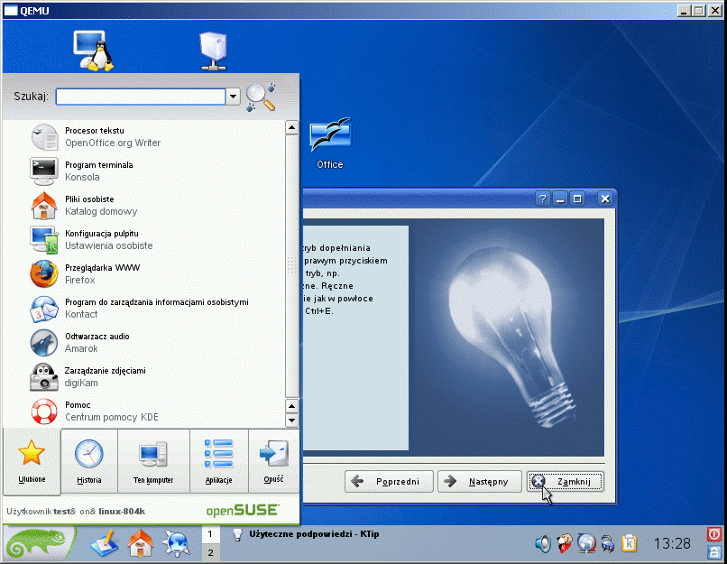Switch to the Aplikacje tab
The height and width of the screenshot is (564, 727).
[218, 460]
